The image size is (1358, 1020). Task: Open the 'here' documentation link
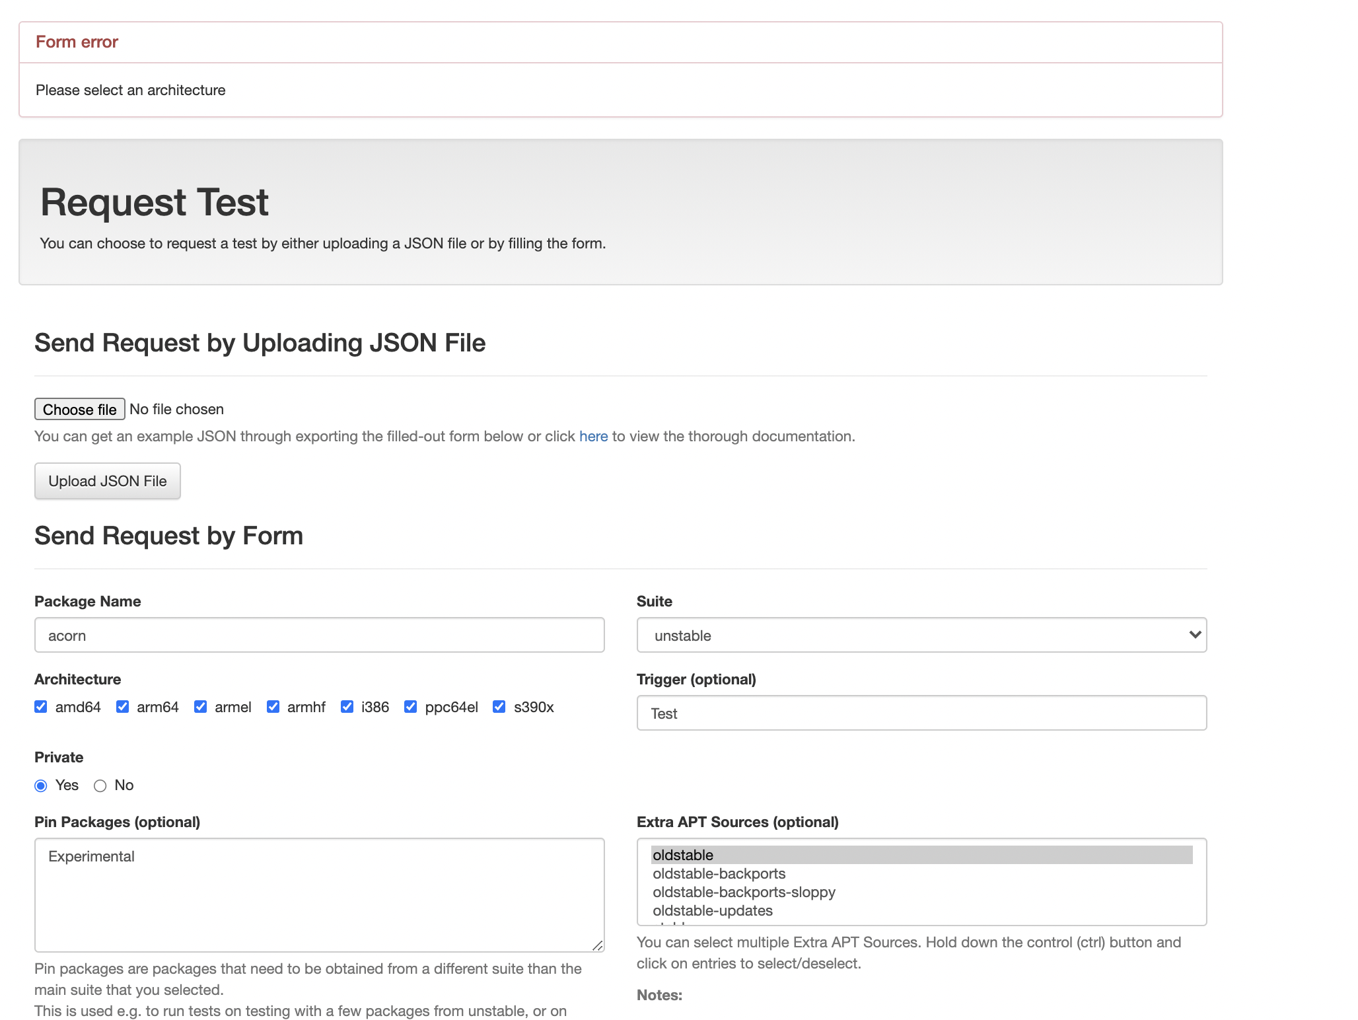(593, 436)
